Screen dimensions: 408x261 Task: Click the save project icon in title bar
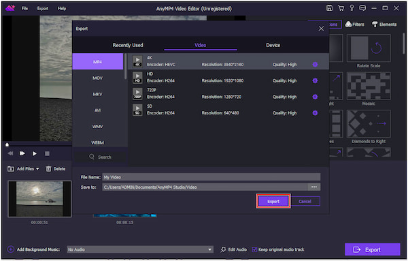point(329,8)
